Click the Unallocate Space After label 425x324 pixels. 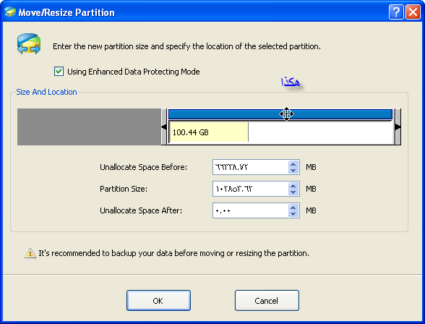click(x=141, y=210)
